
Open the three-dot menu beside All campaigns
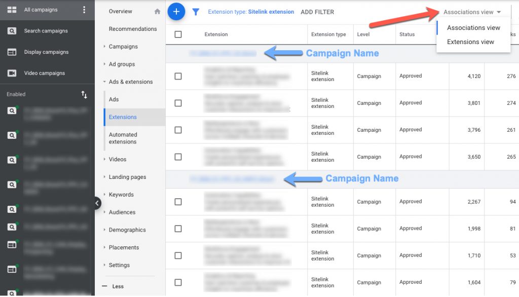84,10
